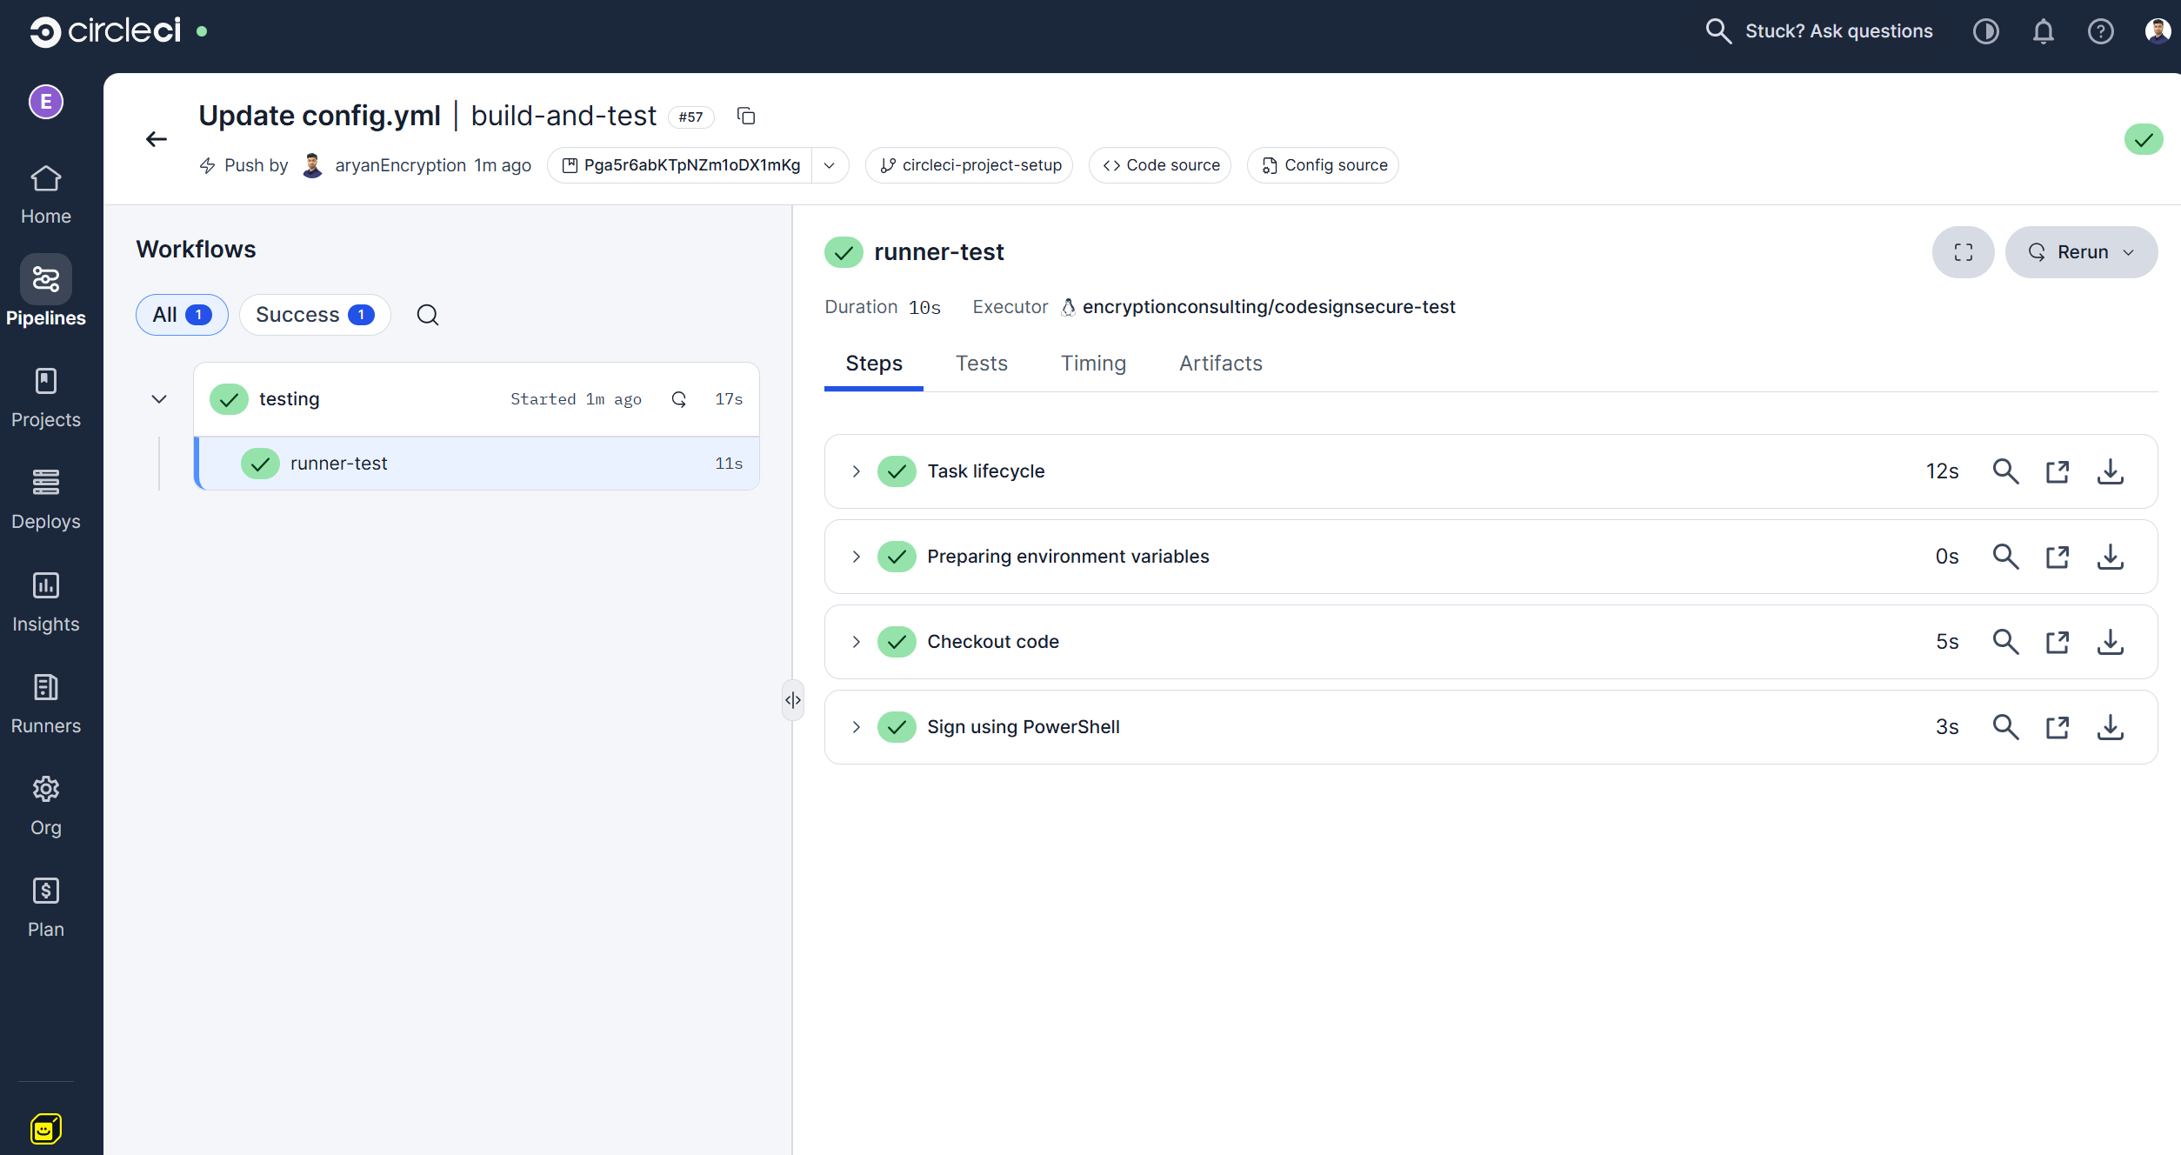Image resolution: width=2181 pixels, height=1155 pixels.
Task: Rerun the testing workflow icon
Action: [x=679, y=399]
